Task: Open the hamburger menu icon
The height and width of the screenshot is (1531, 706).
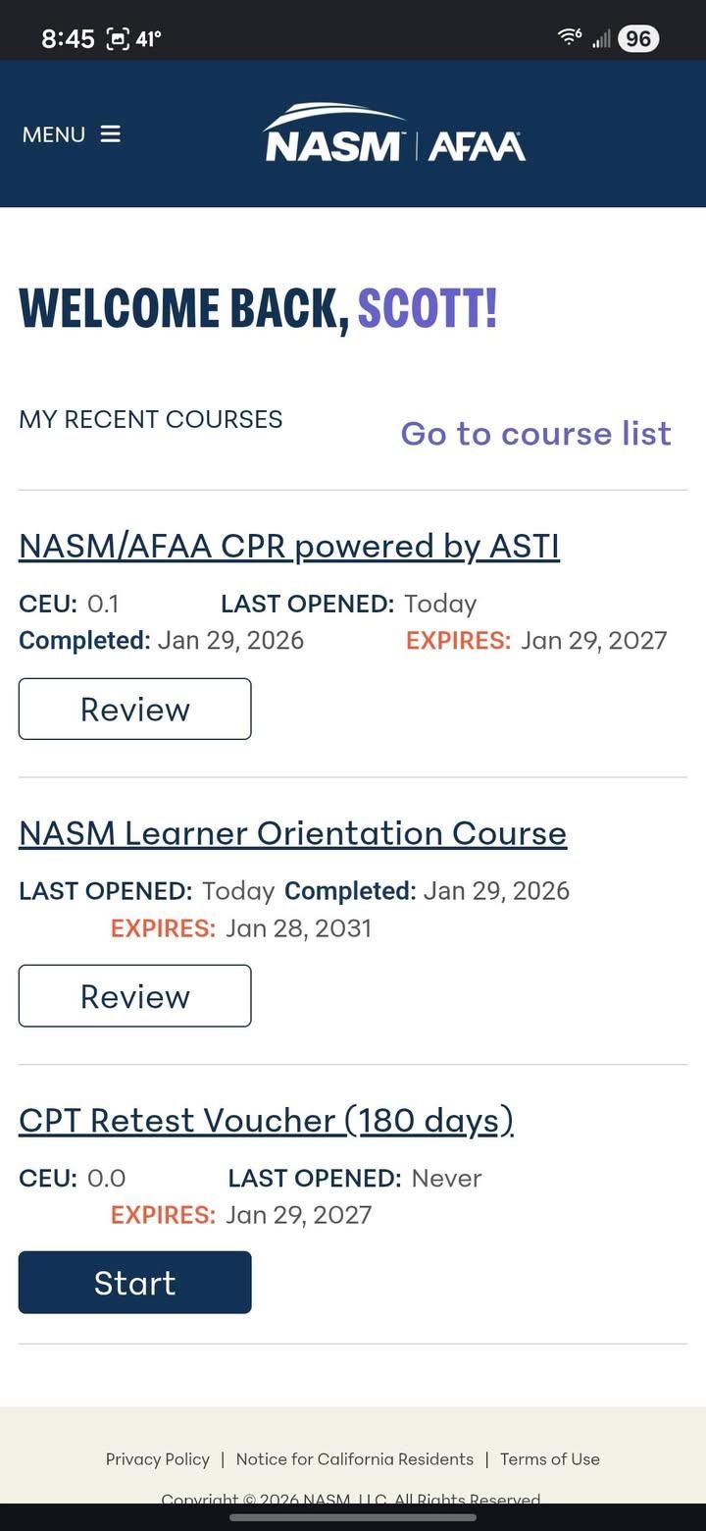Action: pos(111,134)
